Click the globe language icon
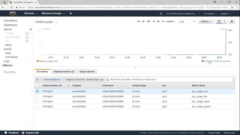The width and height of the screenshot is (240, 135). point(23,133)
